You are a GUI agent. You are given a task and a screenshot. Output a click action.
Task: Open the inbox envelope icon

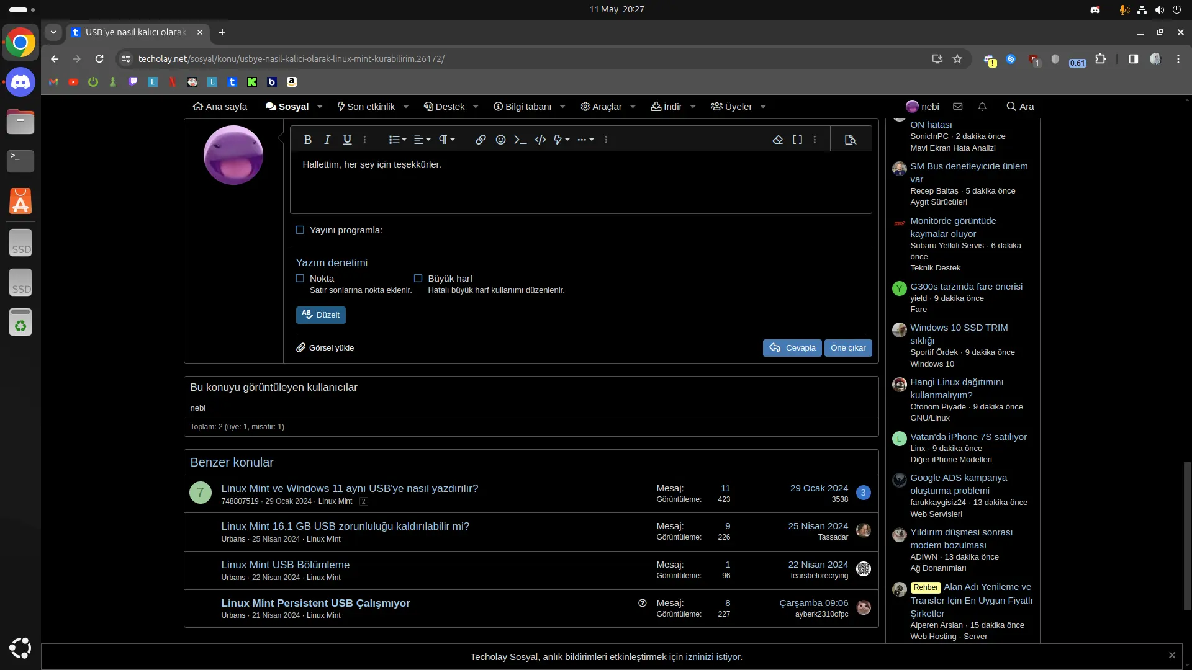click(x=957, y=107)
